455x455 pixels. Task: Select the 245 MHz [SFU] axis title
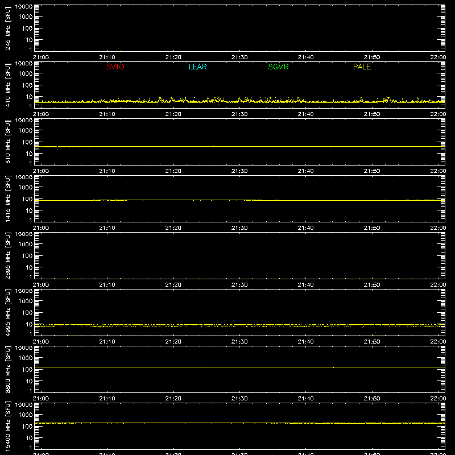8,28
